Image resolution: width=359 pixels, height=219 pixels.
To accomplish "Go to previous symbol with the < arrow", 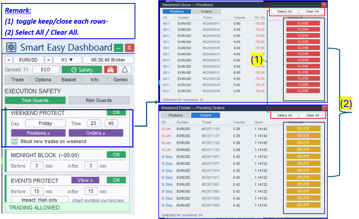I will [9, 60].
